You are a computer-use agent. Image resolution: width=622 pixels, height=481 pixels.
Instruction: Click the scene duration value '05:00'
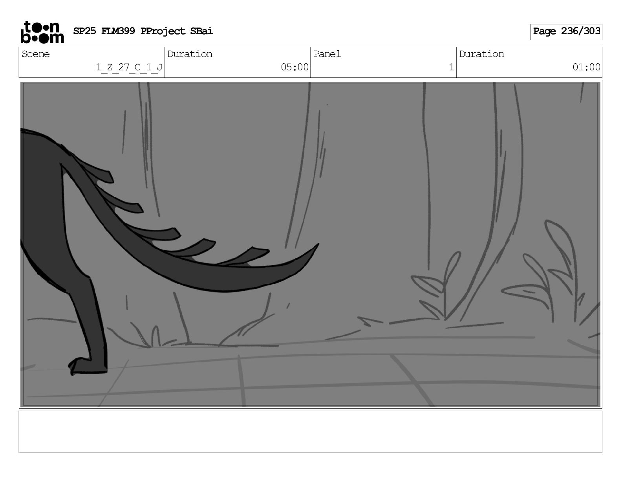click(295, 68)
